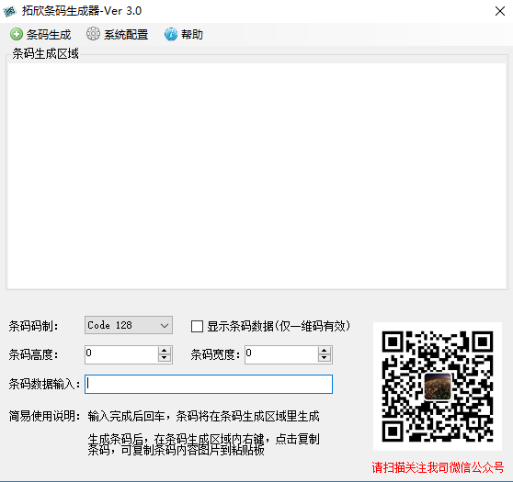Open the 系统配置 menu
The height and width of the screenshot is (482, 513).
118,34
